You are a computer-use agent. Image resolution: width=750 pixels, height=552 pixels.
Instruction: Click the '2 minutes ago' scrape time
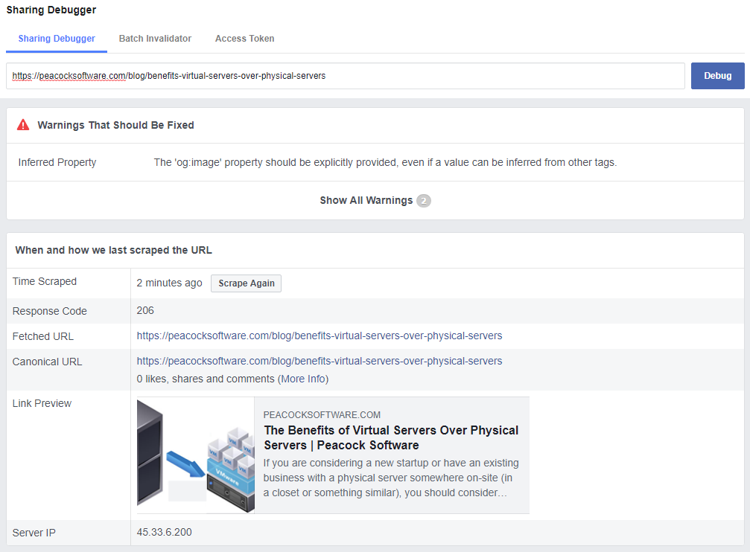coord(169,283)
